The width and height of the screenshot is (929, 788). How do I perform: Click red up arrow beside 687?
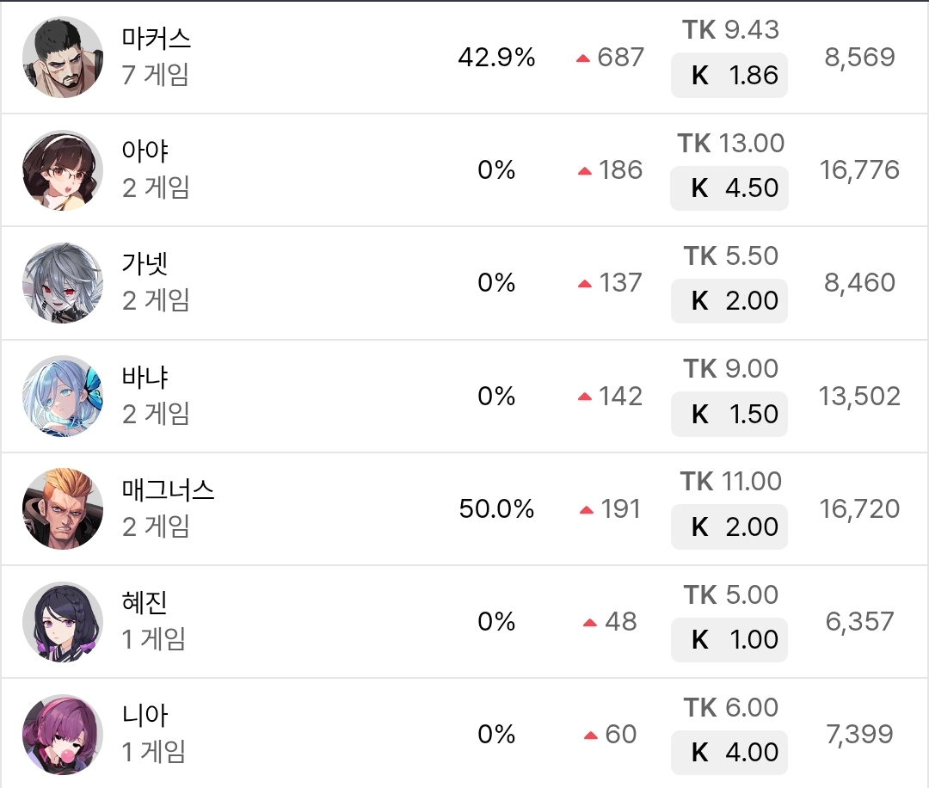click(583, 58)
